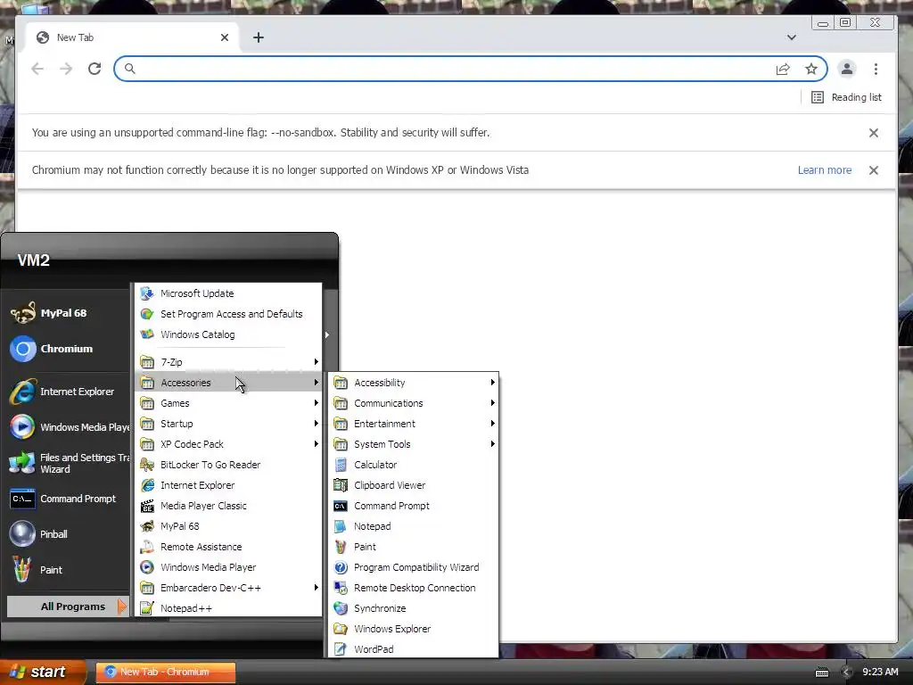Open a new tab with plus button
Screen dimensions: 913x685
point(259,37)
